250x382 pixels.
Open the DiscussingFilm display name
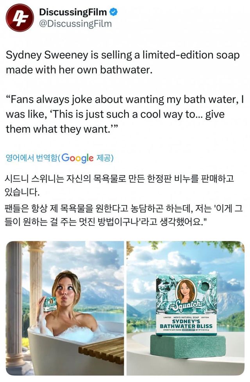point(73,12)
